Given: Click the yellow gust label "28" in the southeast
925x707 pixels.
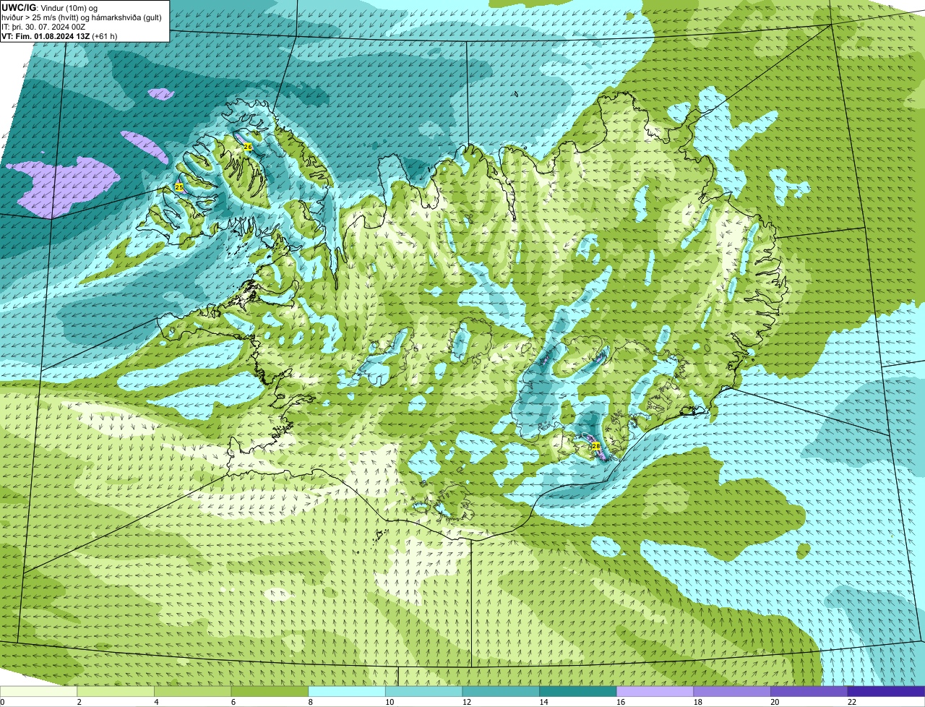Looking at the screenshot, I should (596, 446).
